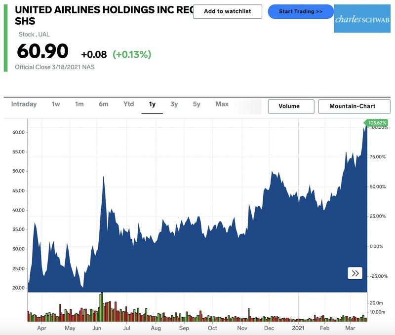Click the Charles Schwab logo banner
Screen dimensions: 395x335
point(362,19)
